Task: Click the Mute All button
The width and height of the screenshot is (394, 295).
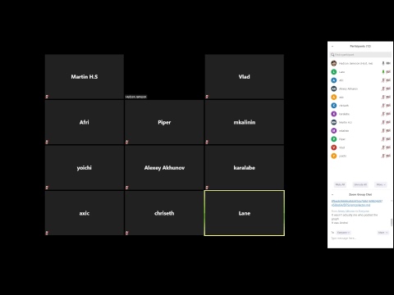Action: pyautogui.click(x=340, y=184)
